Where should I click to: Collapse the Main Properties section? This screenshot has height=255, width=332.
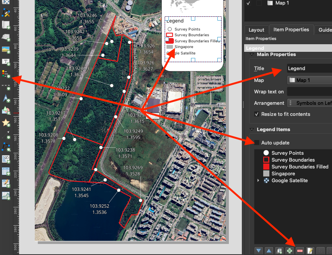pyautogui.click(x=252, y=54)
